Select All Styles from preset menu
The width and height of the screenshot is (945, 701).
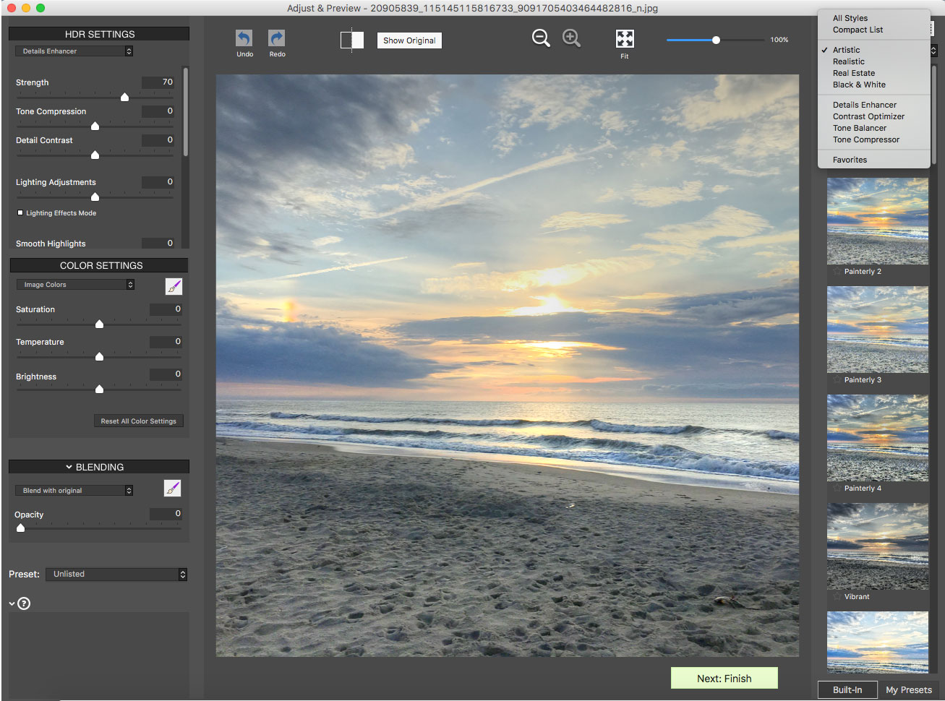point(850,18)
